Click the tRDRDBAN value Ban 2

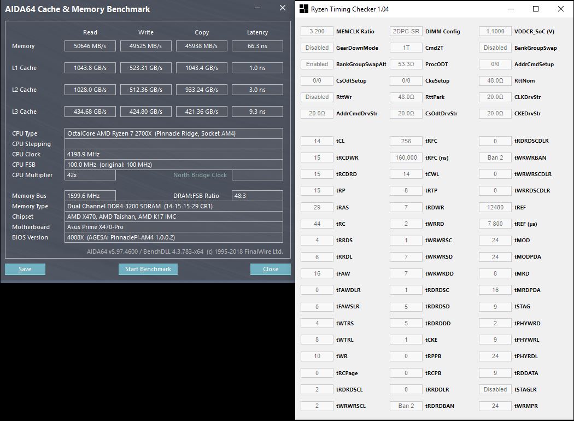[406, 406]
